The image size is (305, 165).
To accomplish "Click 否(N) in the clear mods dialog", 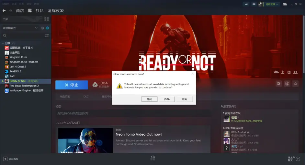I will pos(167,99).
